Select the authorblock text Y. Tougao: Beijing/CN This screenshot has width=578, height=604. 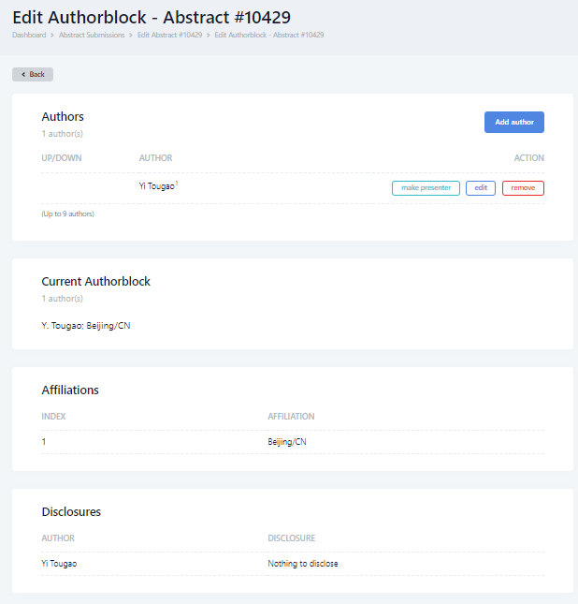[92, 326]
